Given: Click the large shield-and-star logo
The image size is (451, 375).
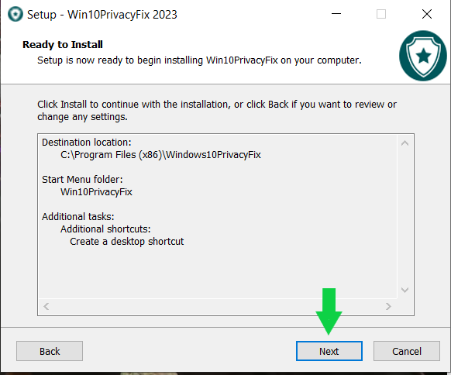Looking at the screenshot, I should click(x=423, y=56).
